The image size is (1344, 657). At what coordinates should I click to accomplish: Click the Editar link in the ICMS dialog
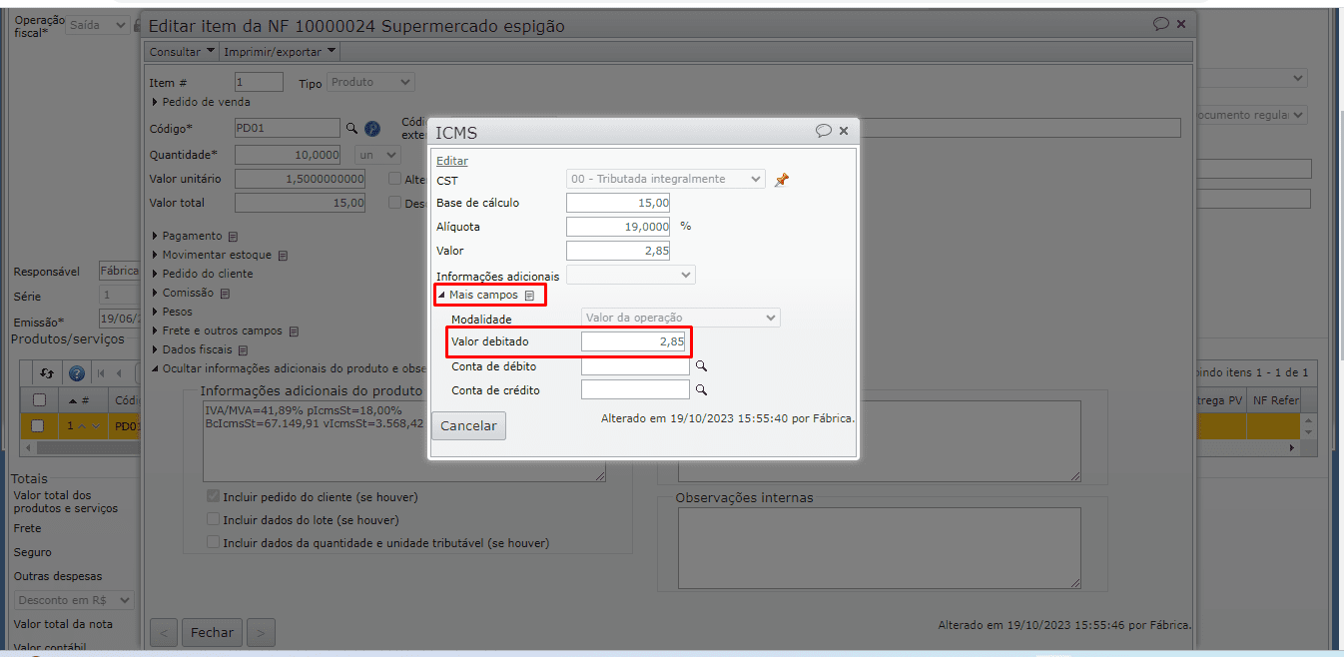pyautogui.click(x=451, y=161)
